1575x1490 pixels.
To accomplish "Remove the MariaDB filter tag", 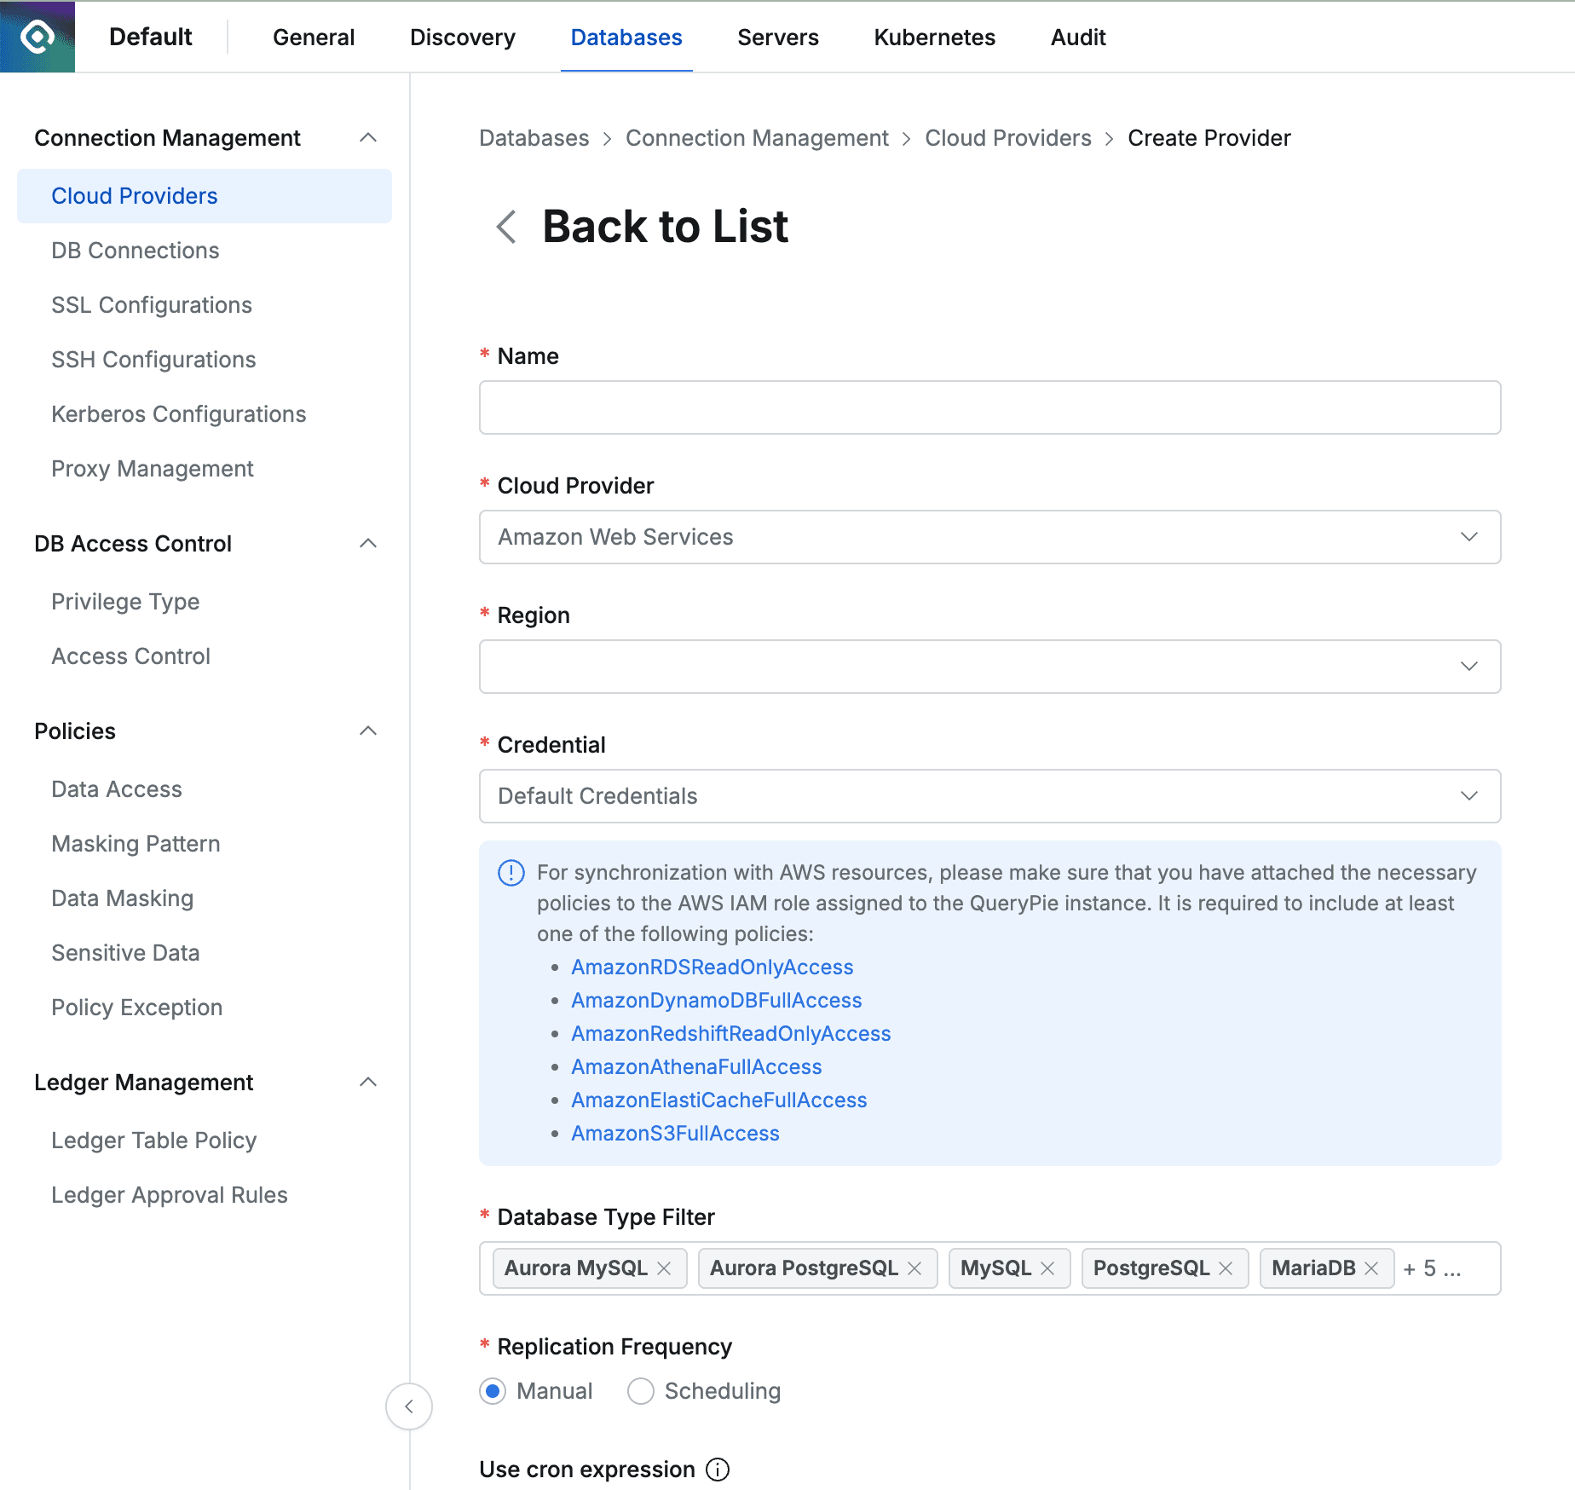I will [x=1371, y=1268].
